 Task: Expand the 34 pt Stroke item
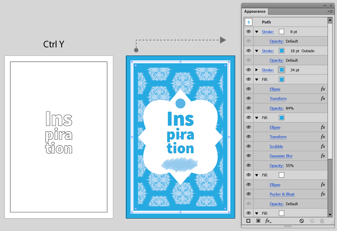click(x=257, y=70)
